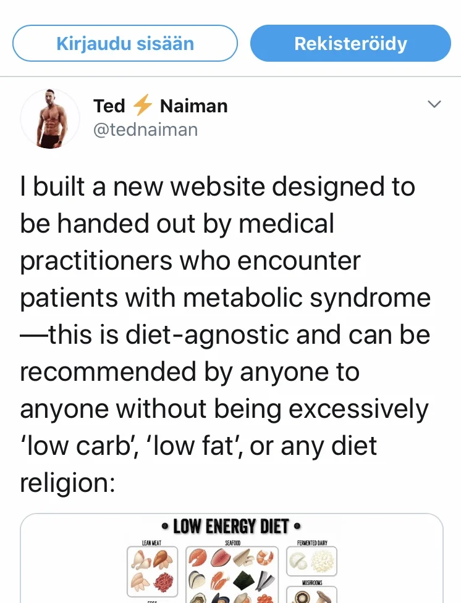The image size is (461, 603).
Task: Click the 'Lean Meat' heading label
Action: [x=151, y=543]
